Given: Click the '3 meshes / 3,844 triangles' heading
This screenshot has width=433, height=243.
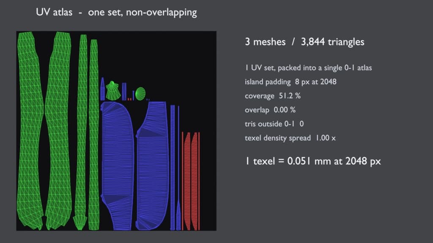Looking at the screenshot, I should click(x=304, y=42).
